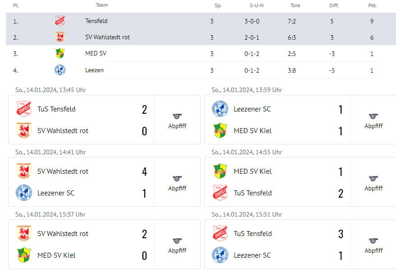Image resolution: width=396 pixels, height=273 pixels.
Task: Open SV Wahlstedt rot team in standings
Action: (x=107, y=37)
